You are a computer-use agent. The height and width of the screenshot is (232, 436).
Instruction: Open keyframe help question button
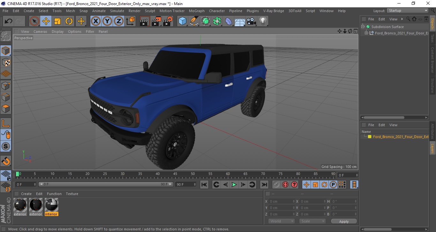pyautogui.click(x=294, y=185)
